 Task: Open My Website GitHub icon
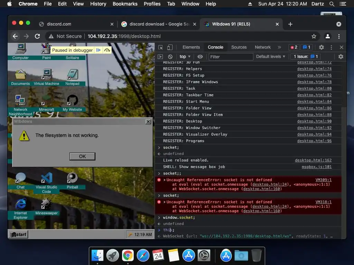pos(72,103)
